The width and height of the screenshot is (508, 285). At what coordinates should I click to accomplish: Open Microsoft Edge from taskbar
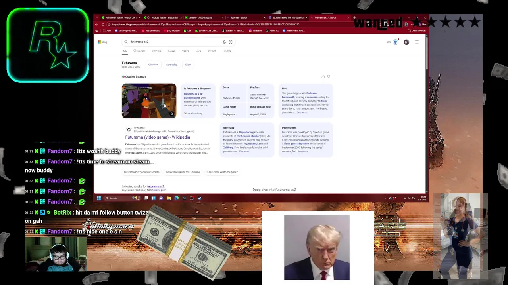tap(176, 198)
